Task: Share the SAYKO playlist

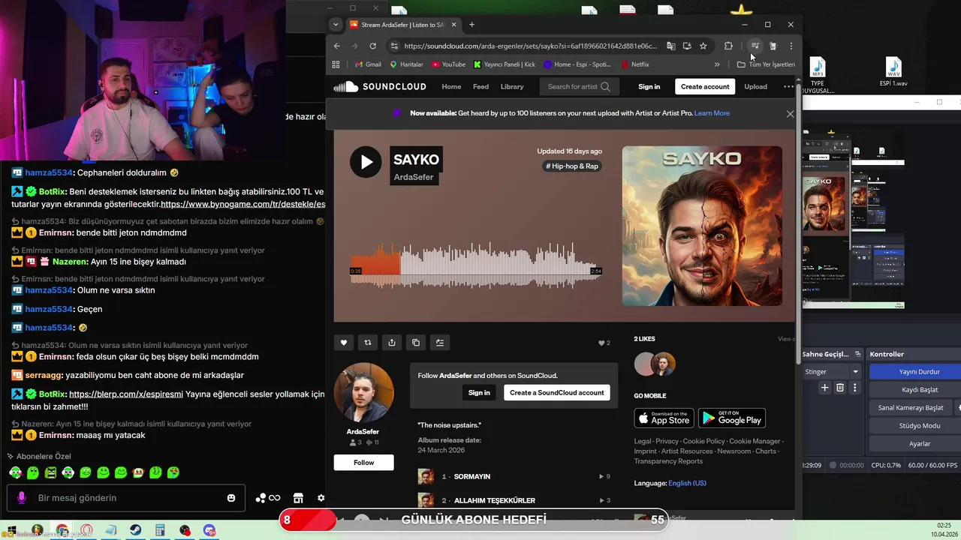Action: (x=392, y=343)
